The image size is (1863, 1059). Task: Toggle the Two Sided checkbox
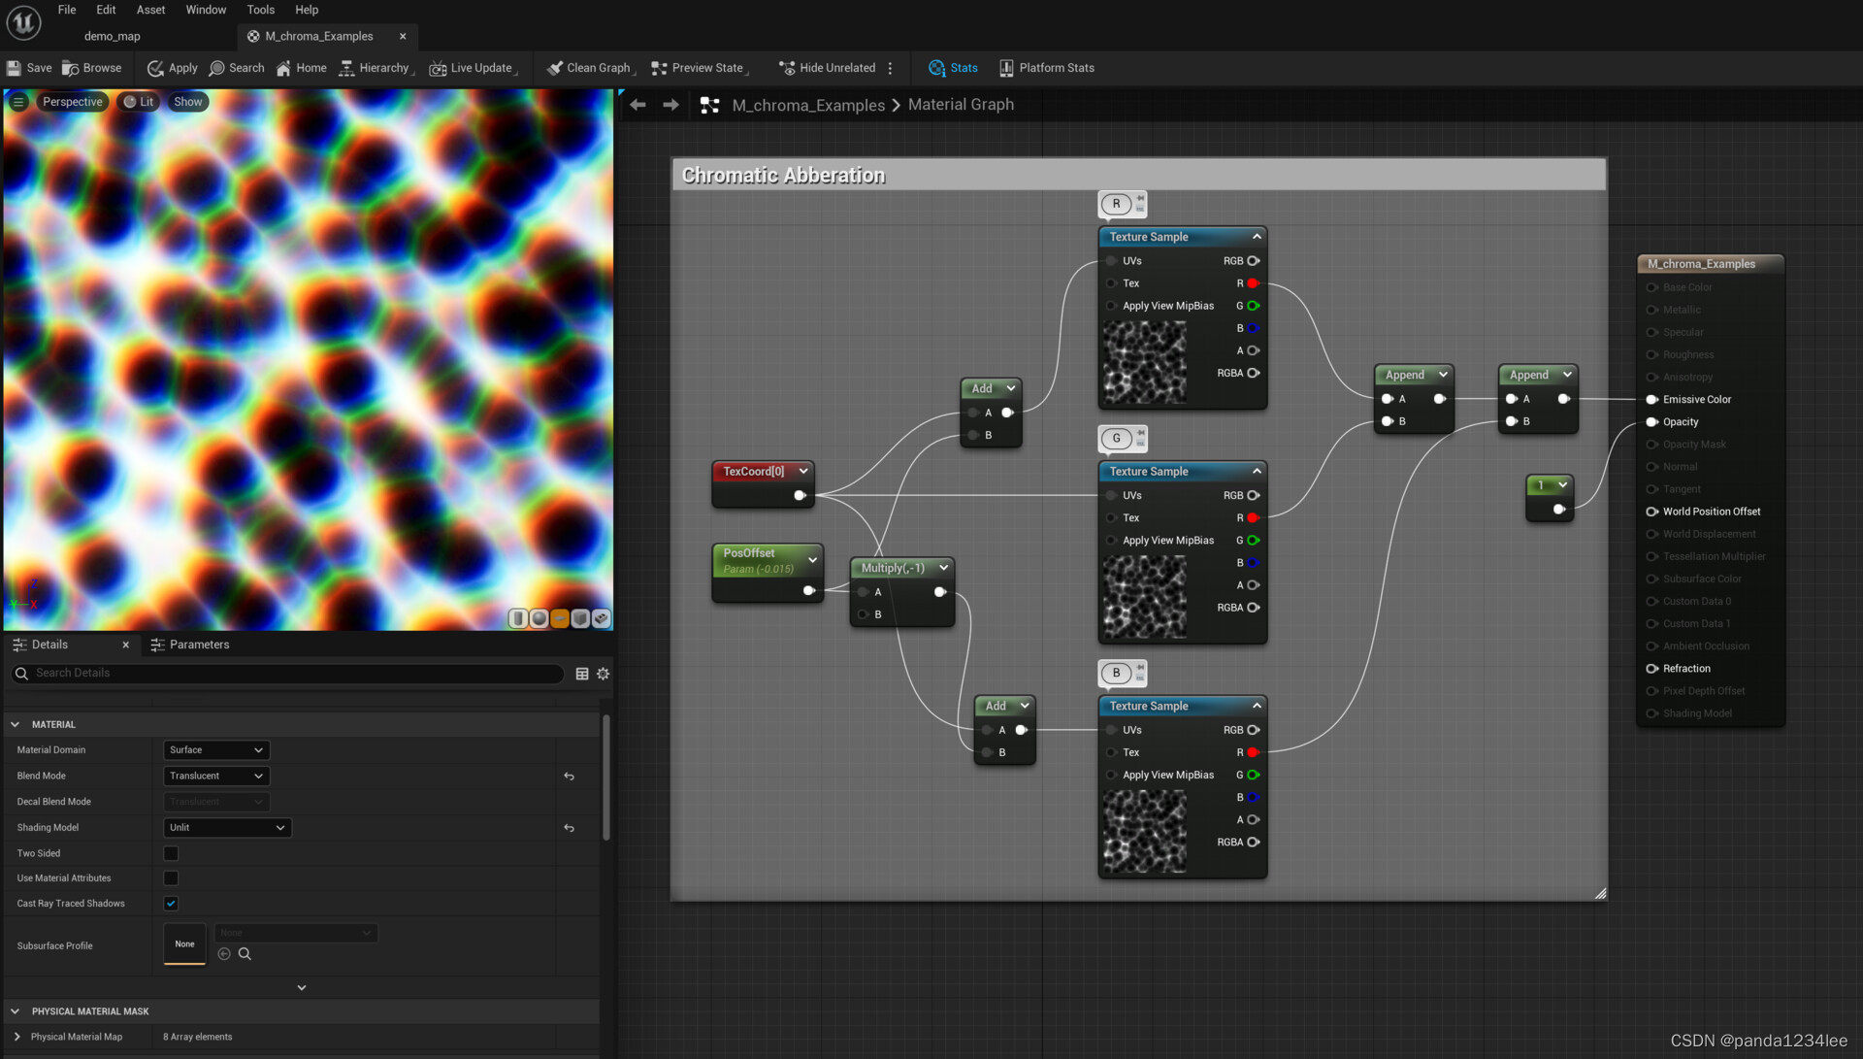pos(172,851)
